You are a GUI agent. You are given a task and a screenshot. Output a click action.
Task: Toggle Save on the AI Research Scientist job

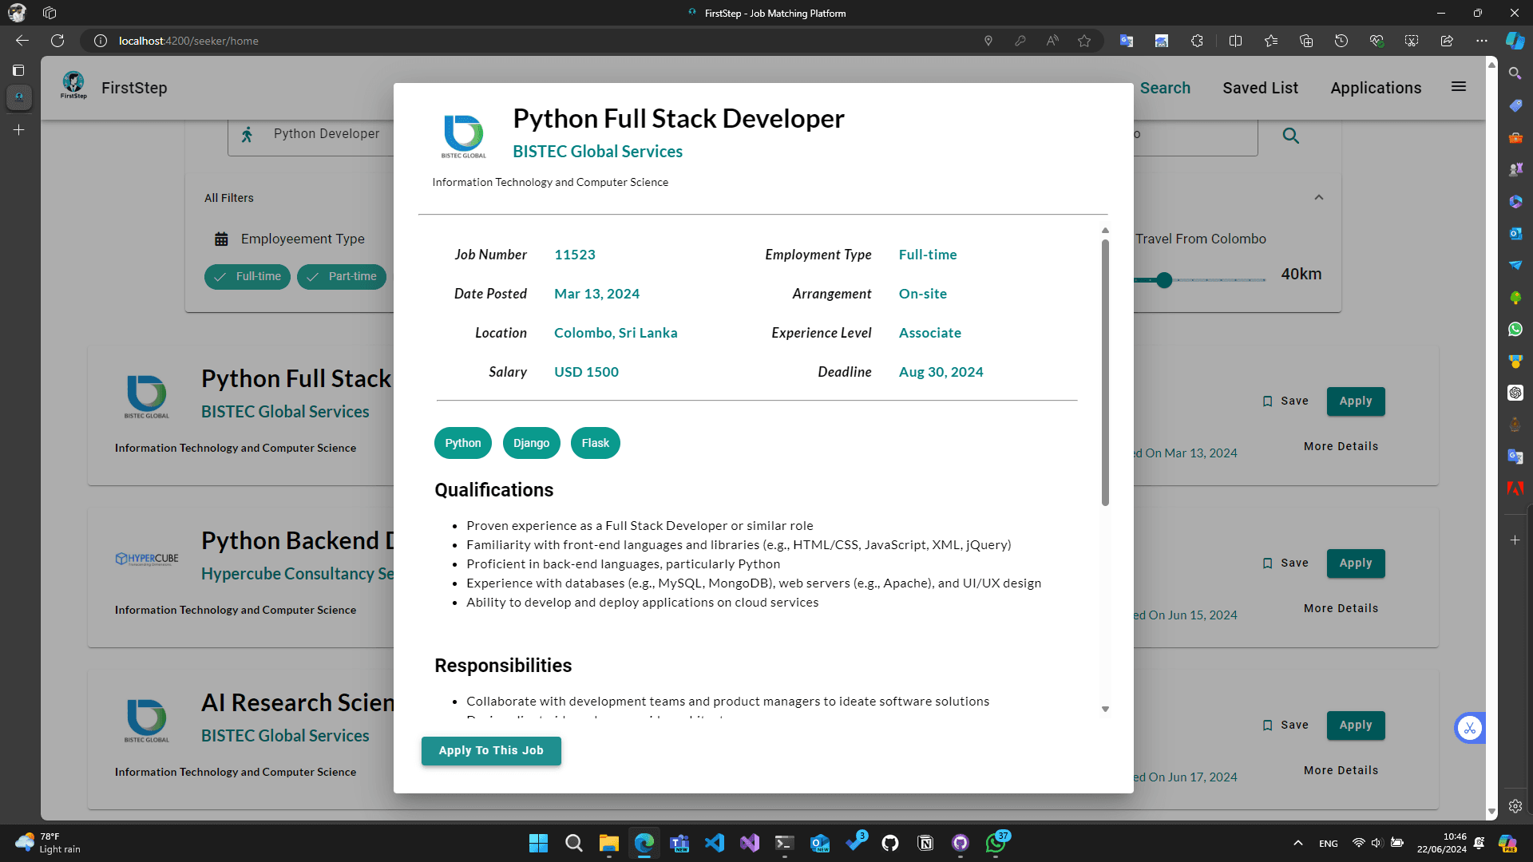click(x=1285, y=725)
